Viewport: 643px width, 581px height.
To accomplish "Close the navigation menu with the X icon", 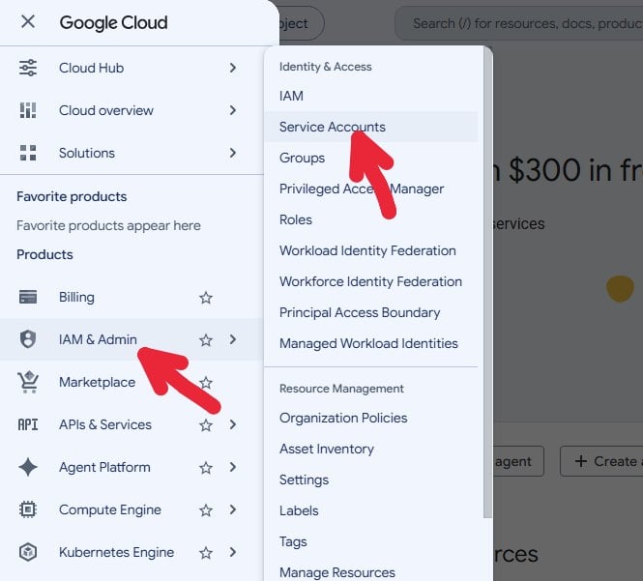I will (x=28, y=21).
